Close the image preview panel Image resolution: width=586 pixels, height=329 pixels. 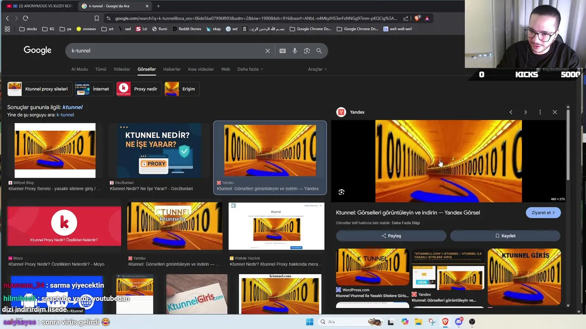click(x=555, y=112)
